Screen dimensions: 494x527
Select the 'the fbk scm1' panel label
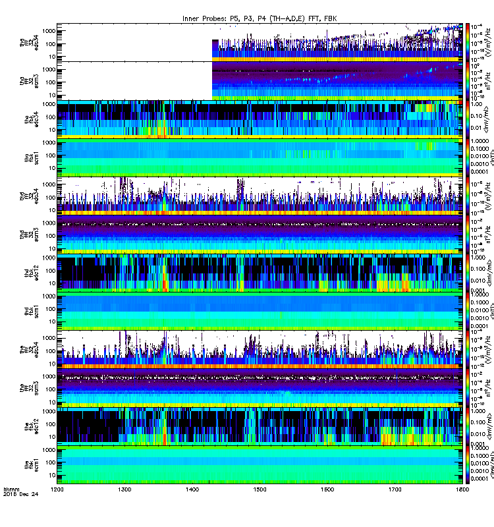coord(32,465)
